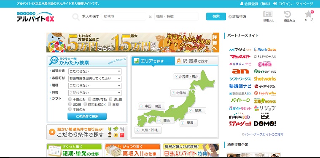Open the GIRLSWOMAN partner logo
This screenshot has height=158, width=320.
pyautogui.click(x=265, y=57)
